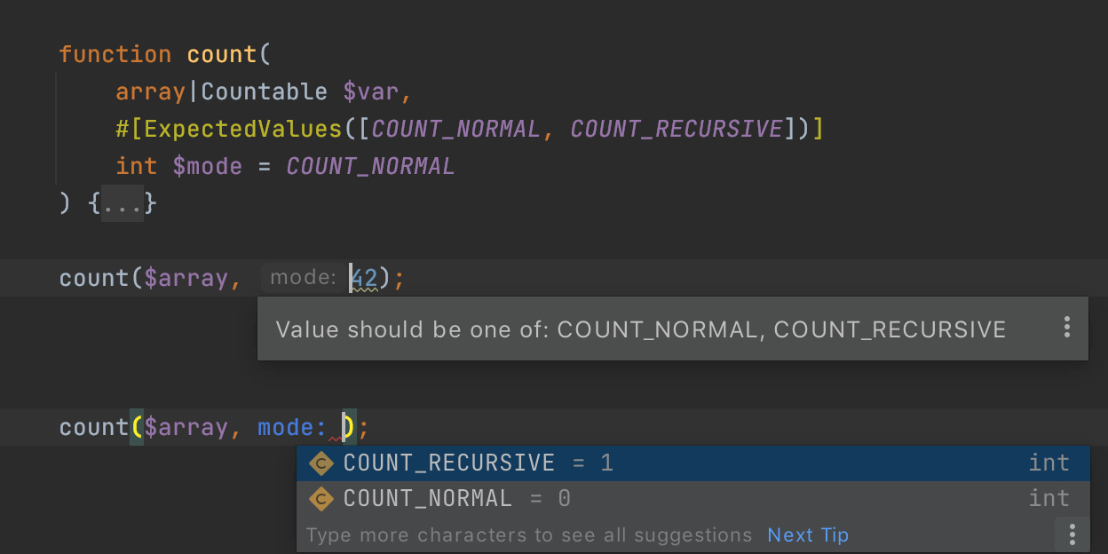This screenshot has width=1108, height=554.
Task: Click the function name count in declaration
Action: pyautogui.click(x=223, y=55)
